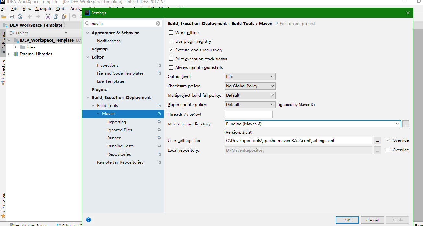Image resolution: width=423 pixels, height=226 pixels.
Task: Click the .idea folder icon
Action: (22, 47)
